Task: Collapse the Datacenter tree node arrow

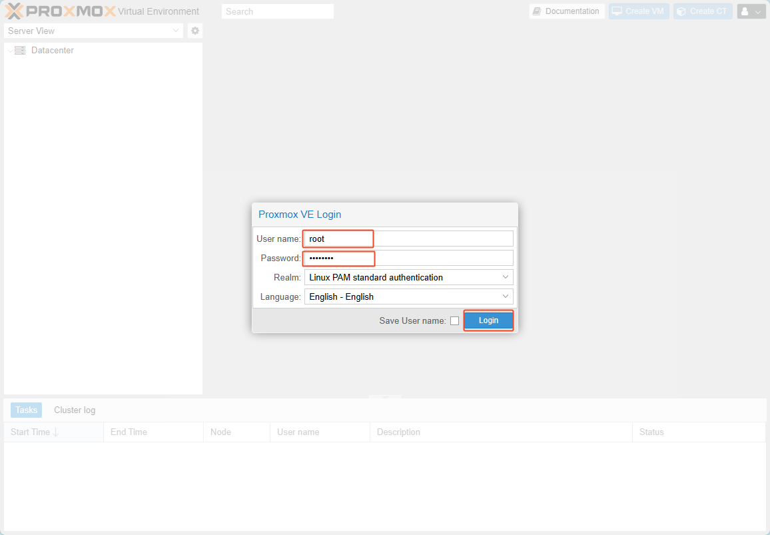Action: tap(10, 51)
